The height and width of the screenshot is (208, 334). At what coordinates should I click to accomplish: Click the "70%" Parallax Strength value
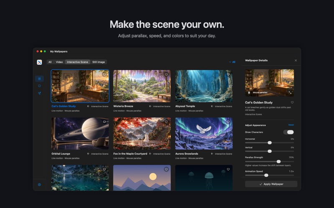[291, 158]
